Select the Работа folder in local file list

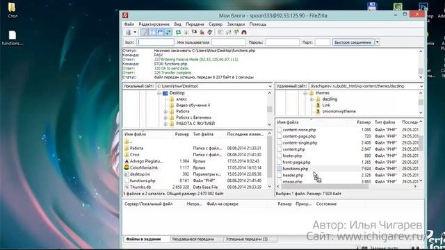click(136, 148)
